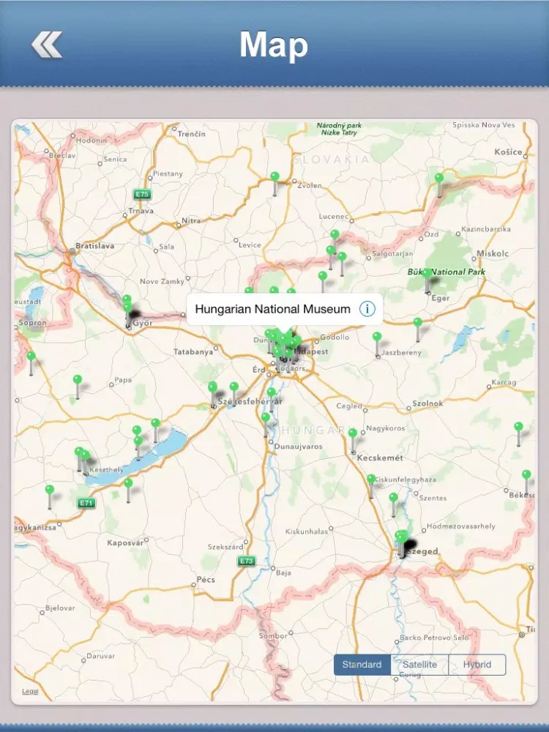
Task: Click the Baja city label
Action: coord(283,572)
